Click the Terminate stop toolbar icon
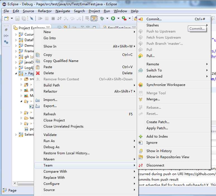Screen dimensions: 216x196 coord(53,18)
